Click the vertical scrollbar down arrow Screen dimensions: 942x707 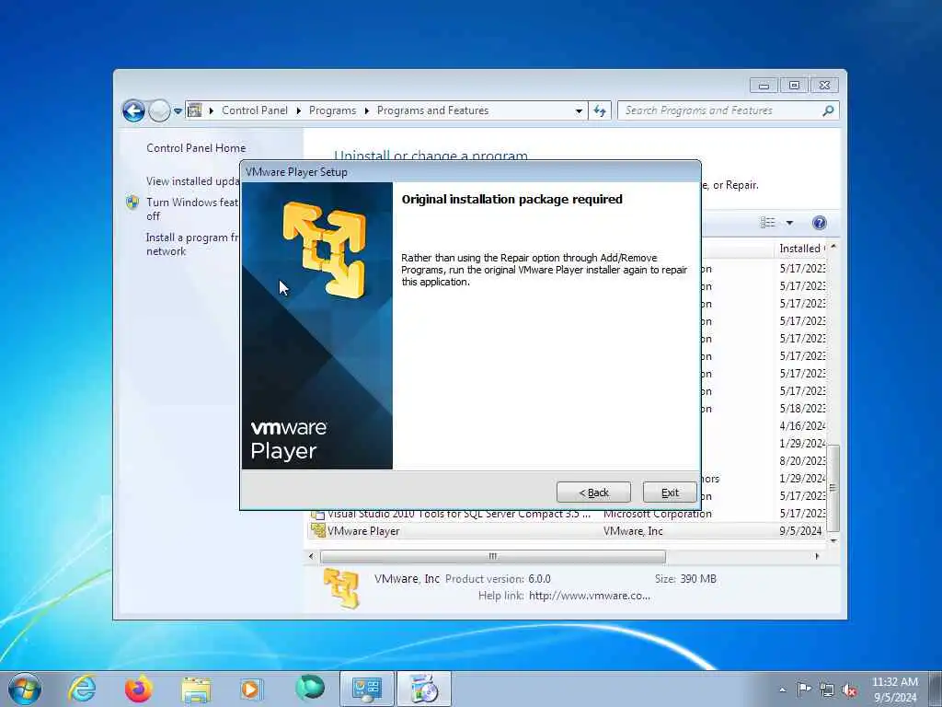coord(833,540)
